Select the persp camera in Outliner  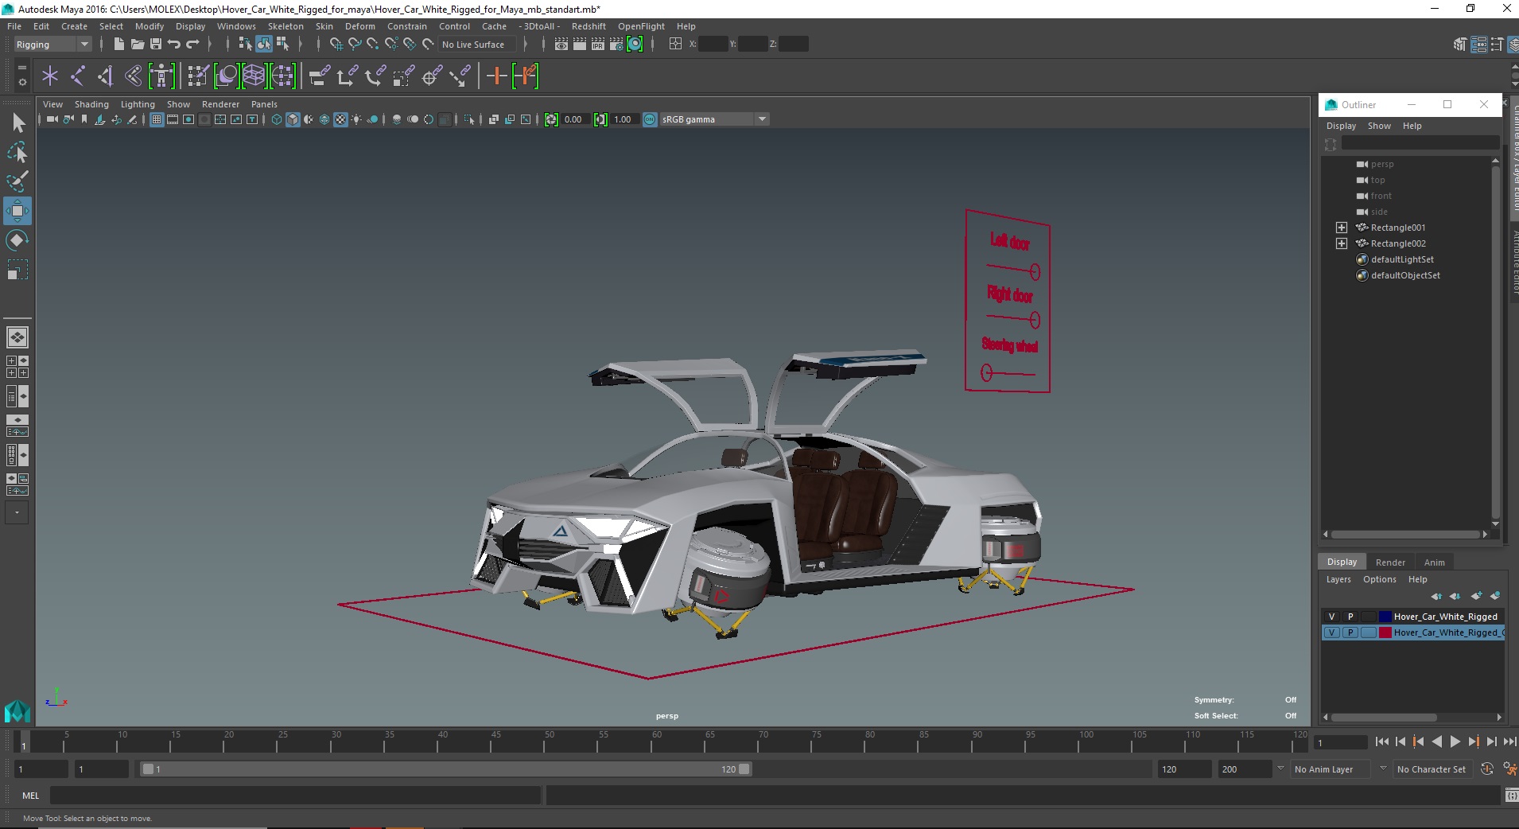1382,164
